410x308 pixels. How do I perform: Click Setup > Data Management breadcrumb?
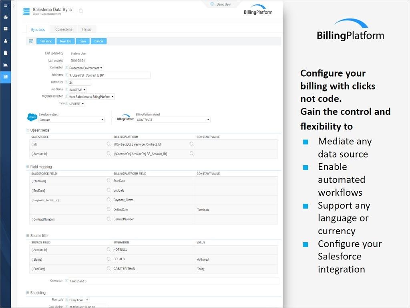(x=47, y=14)
